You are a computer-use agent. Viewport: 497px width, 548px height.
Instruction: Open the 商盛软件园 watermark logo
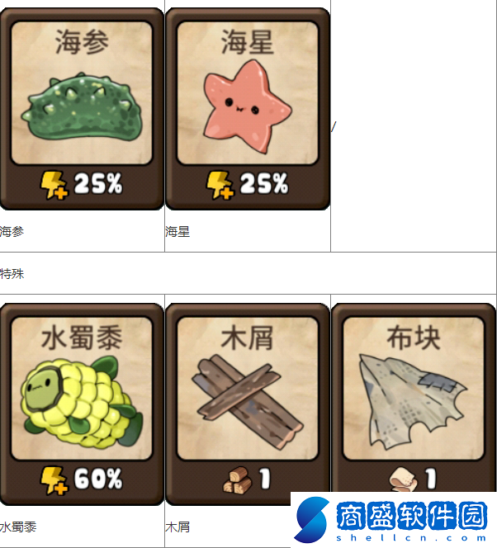(394, 520)
